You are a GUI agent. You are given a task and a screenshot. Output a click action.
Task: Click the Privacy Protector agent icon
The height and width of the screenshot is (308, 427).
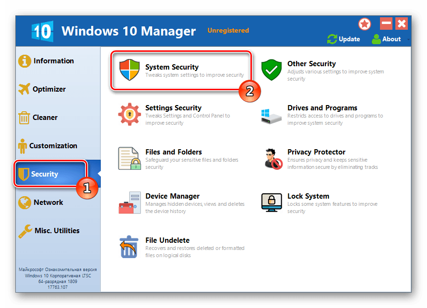tap(273, 159)
